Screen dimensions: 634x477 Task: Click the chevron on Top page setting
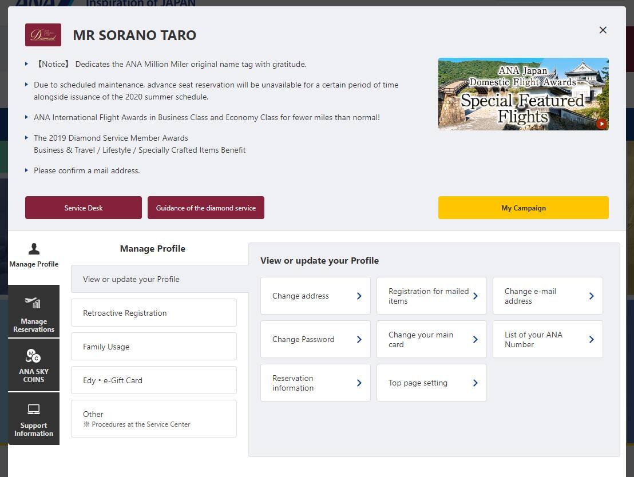(475, 383)
